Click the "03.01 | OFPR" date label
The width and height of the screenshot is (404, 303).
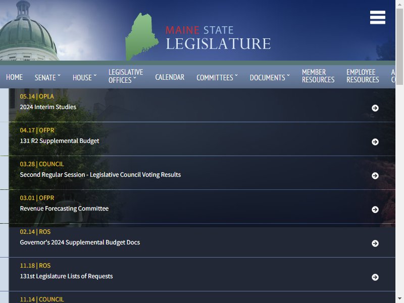click(37, 198)
